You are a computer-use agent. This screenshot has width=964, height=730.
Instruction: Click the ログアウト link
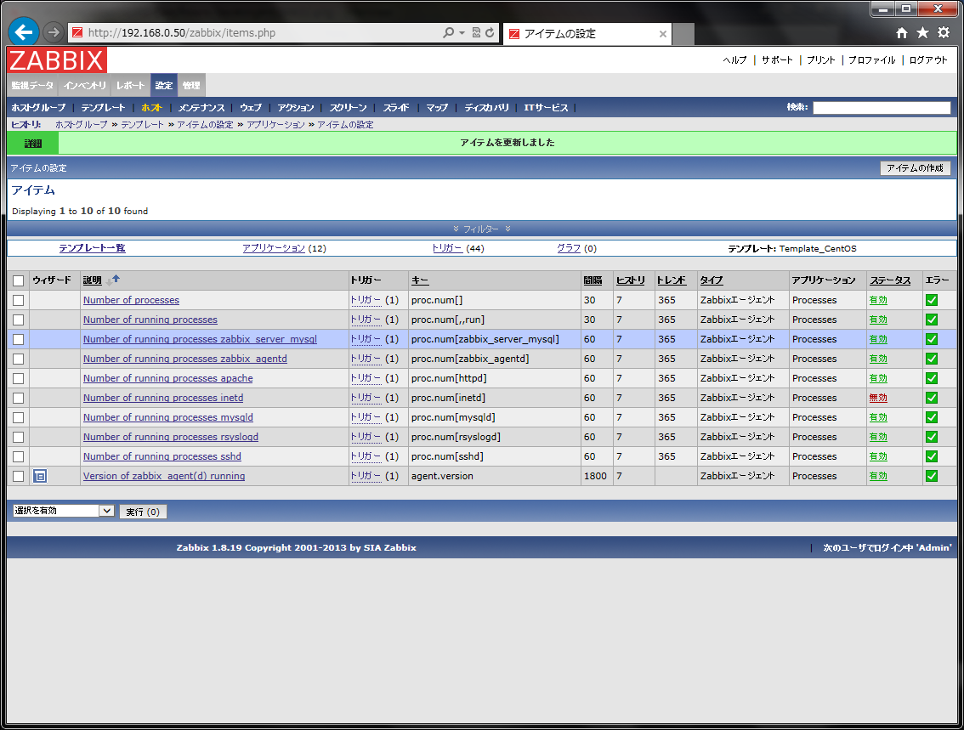928,60
